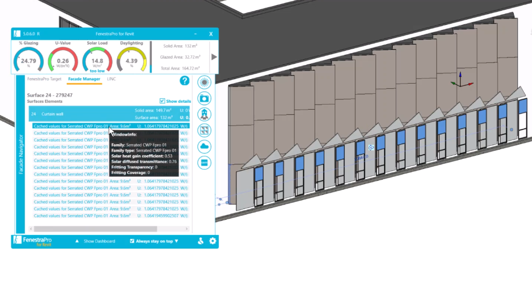Click the cloud icon in side toolbar
This screenshot has height=300, width=532.
pyautogui.click(x=204, y=147)
